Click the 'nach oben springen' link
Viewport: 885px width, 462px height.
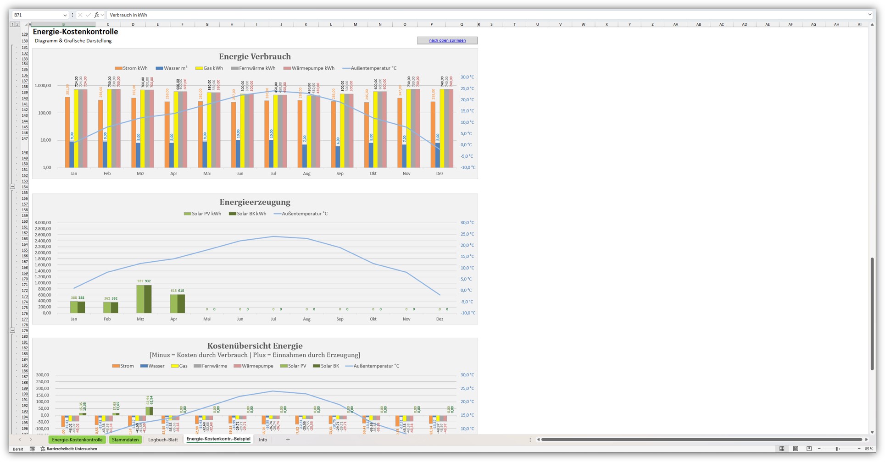coord(447,40)
